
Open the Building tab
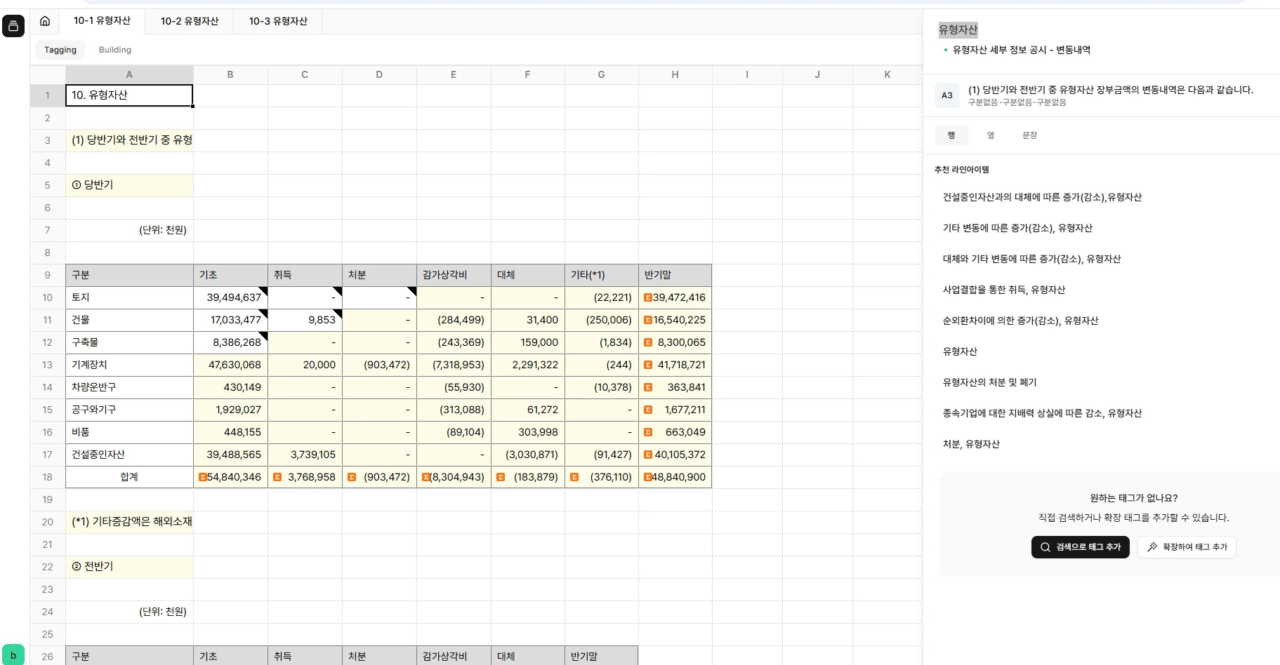tap(114, 49)
